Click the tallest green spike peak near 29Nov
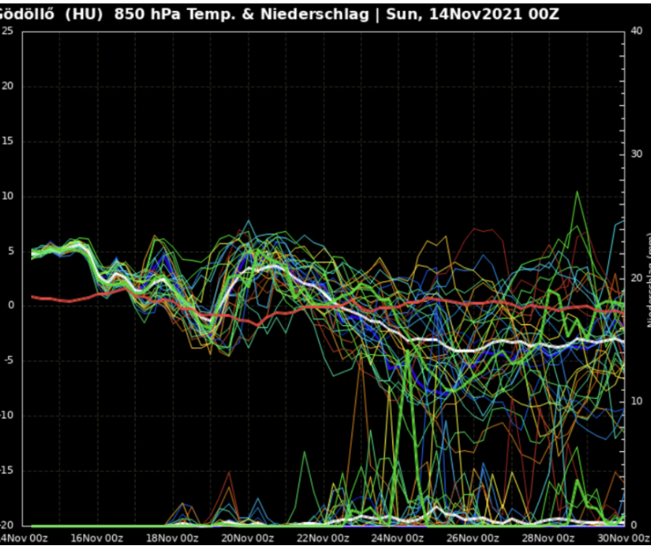This screenshot has height=556, width=651. tap(576, 193)
